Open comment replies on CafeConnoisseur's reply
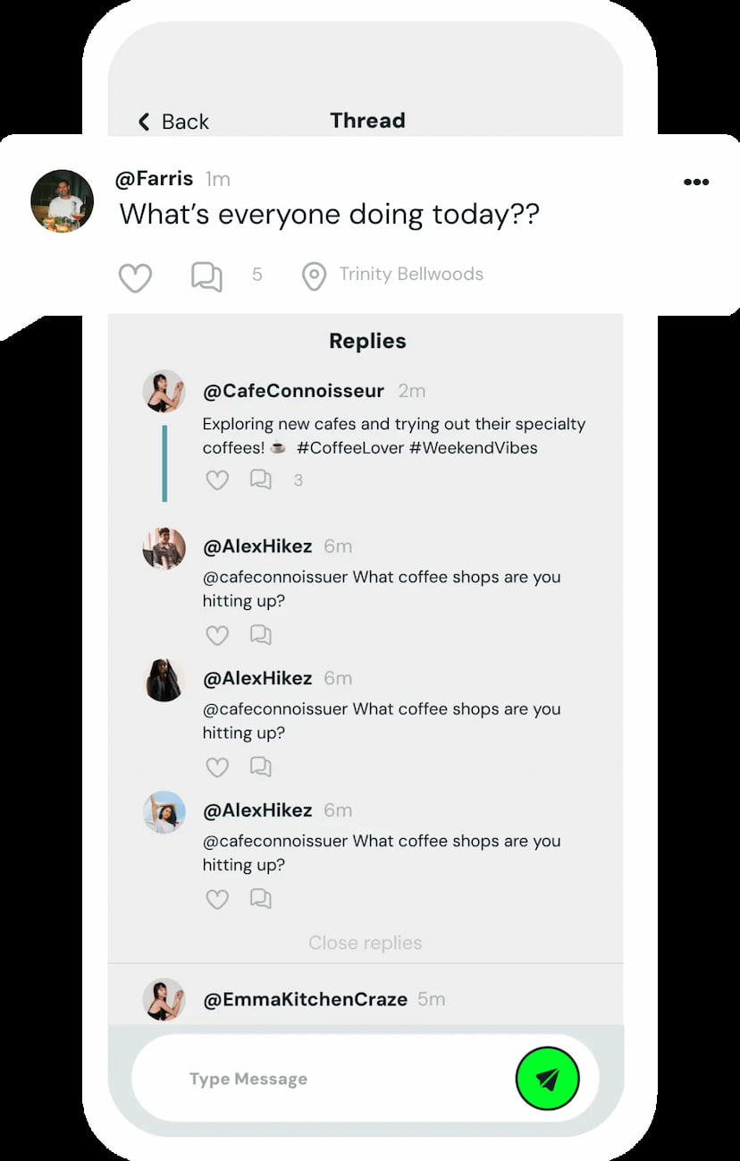This screenshot has width=740, height=1161. point(260,480)
